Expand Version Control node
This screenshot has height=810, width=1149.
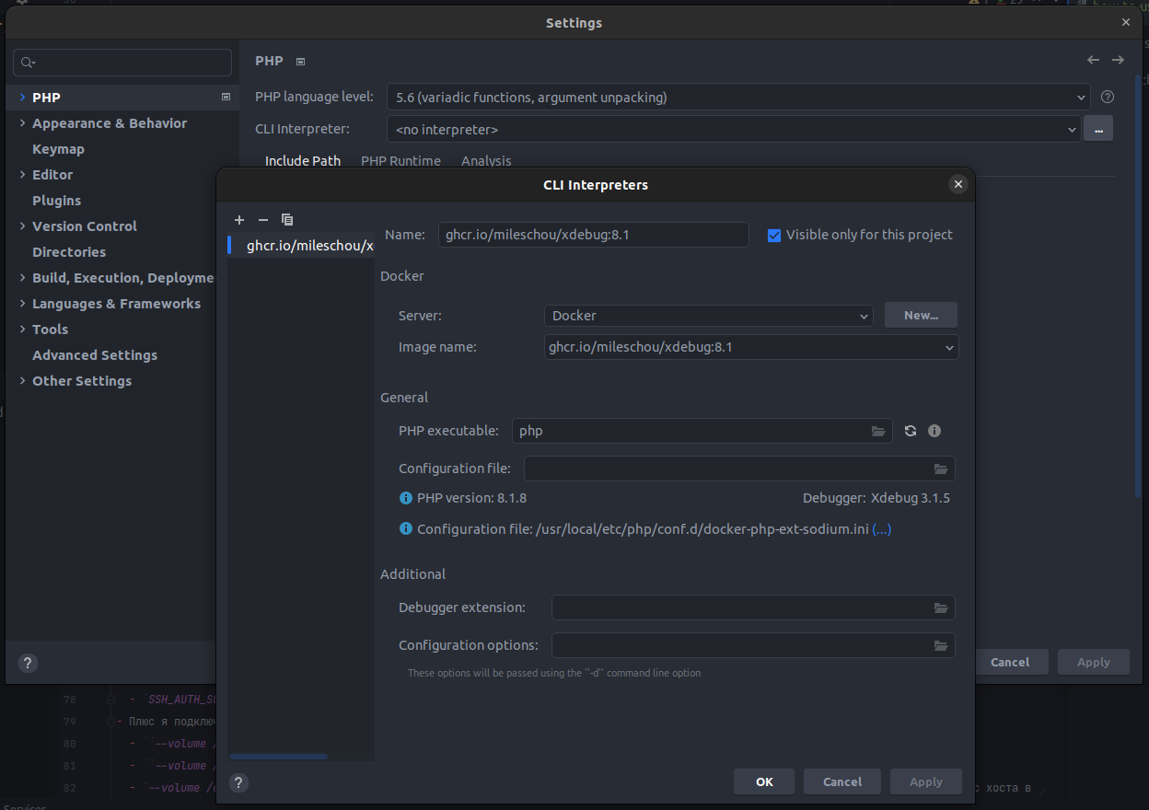point(22,226)
